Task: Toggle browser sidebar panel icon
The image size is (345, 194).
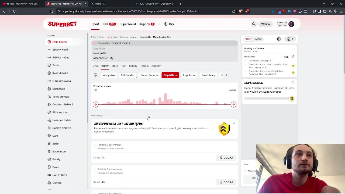Action: coord(319,11)
